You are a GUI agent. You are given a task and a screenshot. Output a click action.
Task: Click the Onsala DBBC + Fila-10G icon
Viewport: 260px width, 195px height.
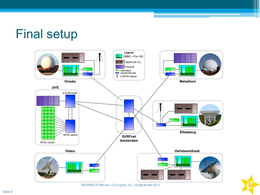point(71,71)
